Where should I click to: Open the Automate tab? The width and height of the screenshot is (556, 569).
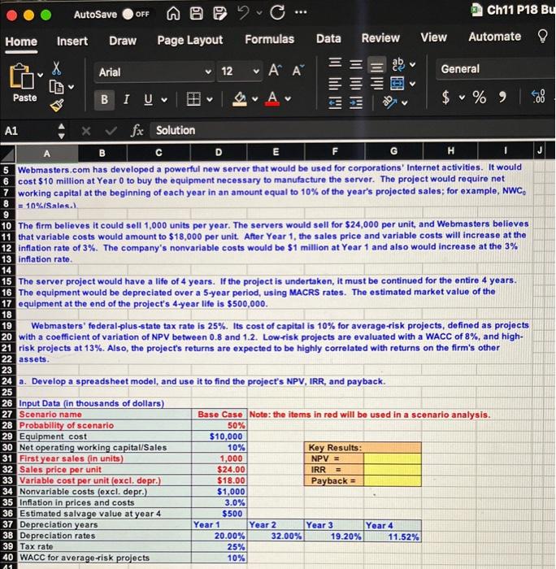pos(495,37)
